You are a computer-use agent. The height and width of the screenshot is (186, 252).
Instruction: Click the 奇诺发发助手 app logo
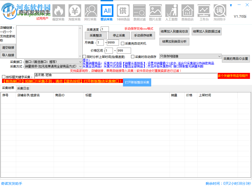pos(9,11)
